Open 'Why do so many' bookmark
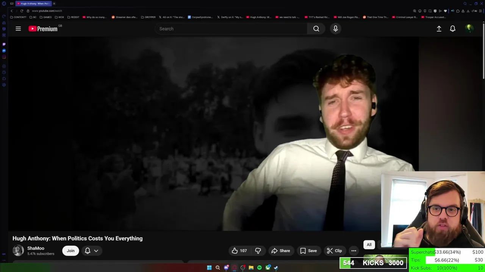This screenshot has width=485, height=272. [x=95, y=17]
